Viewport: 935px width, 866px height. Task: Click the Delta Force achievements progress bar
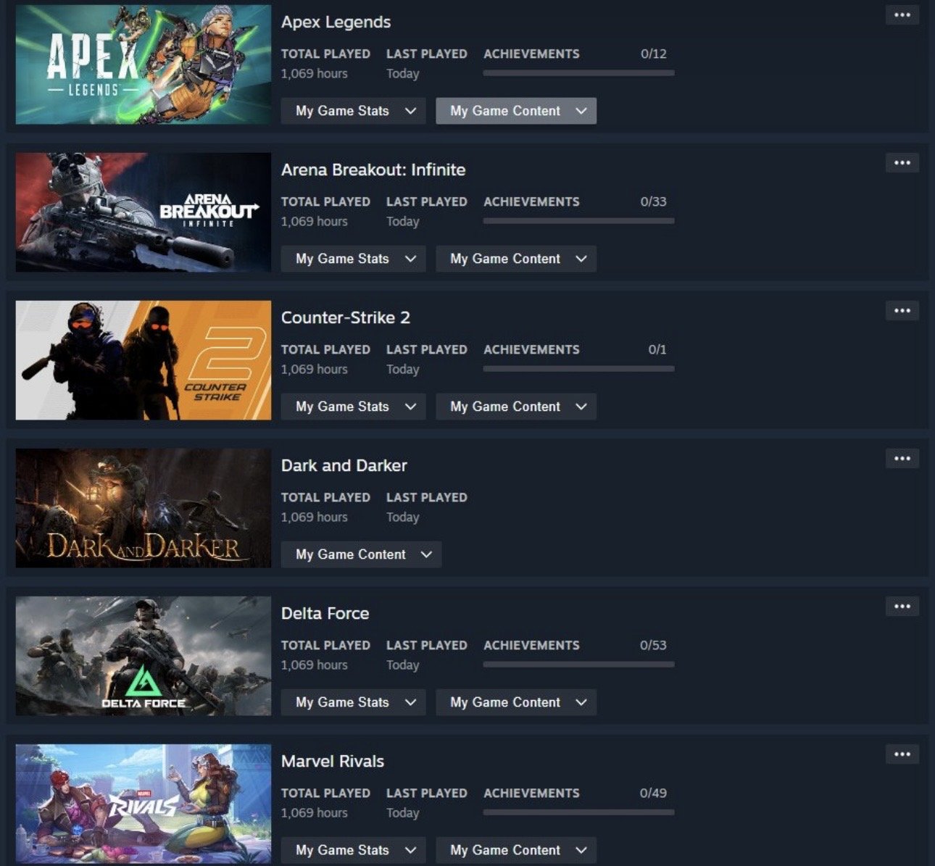click(x=579, y=665)
